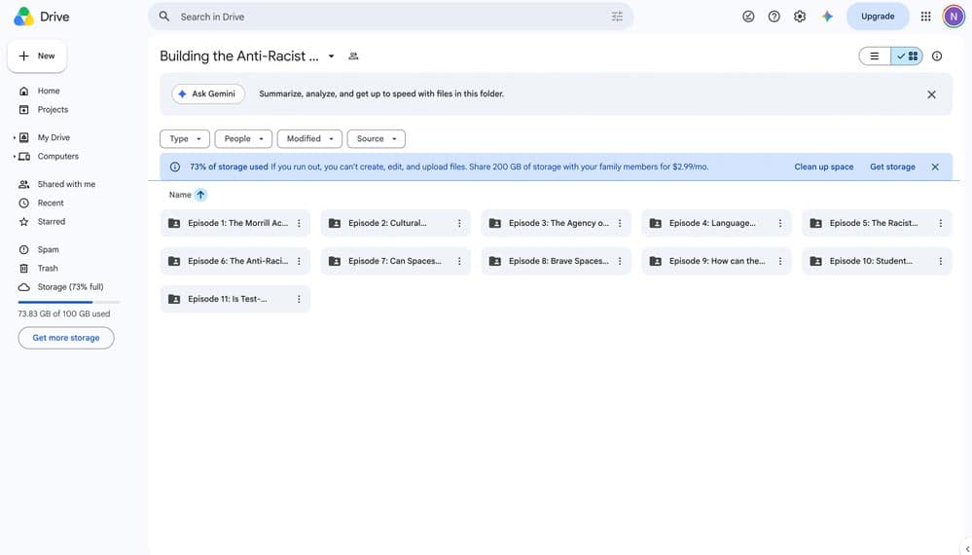Open the view details info icon
The height and width of the screenshot is (555, 972).
coord(937,56)
